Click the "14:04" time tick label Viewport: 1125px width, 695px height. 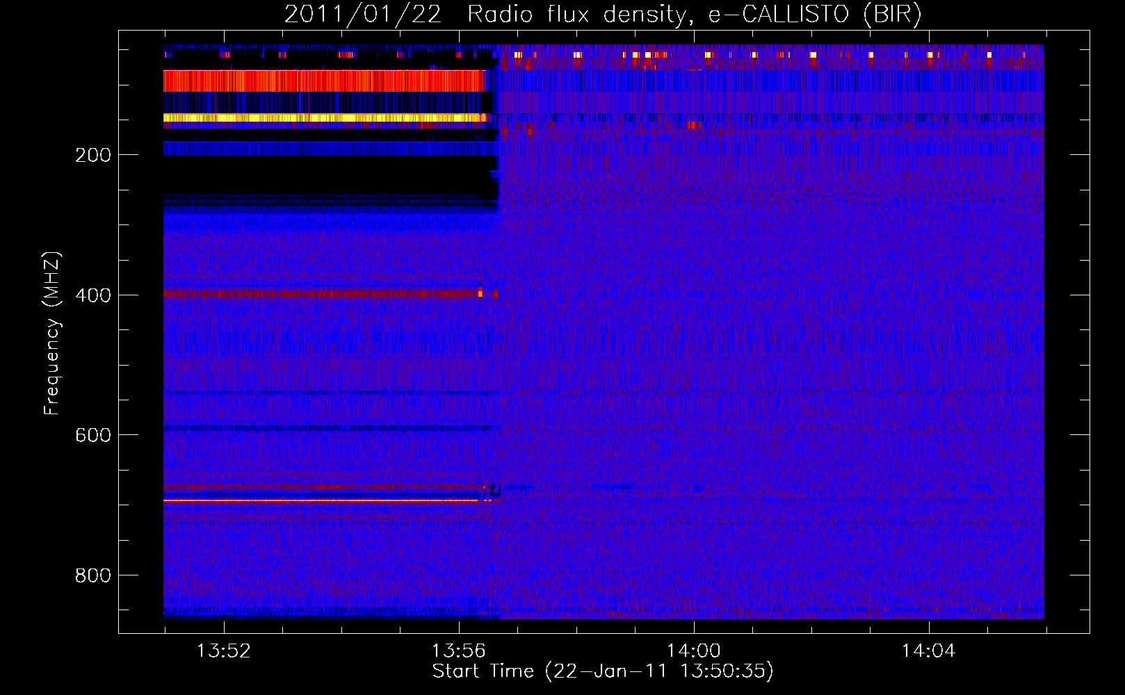click(929, 651)
